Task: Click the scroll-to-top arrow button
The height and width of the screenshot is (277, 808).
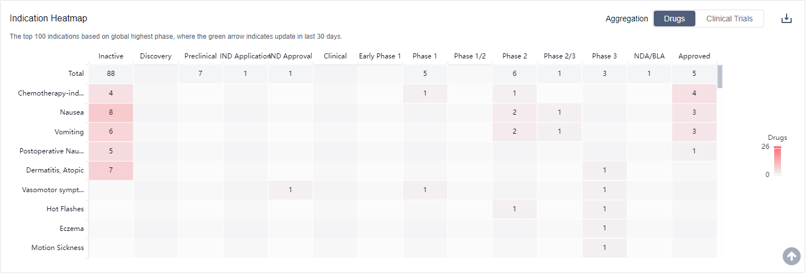Action: pyautogui.click(x=791, y=256)
